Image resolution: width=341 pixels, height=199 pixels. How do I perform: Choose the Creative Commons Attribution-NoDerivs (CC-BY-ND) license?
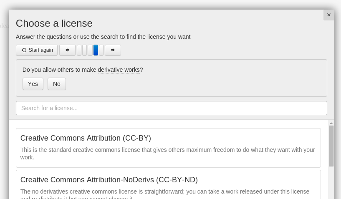(109, 180)
